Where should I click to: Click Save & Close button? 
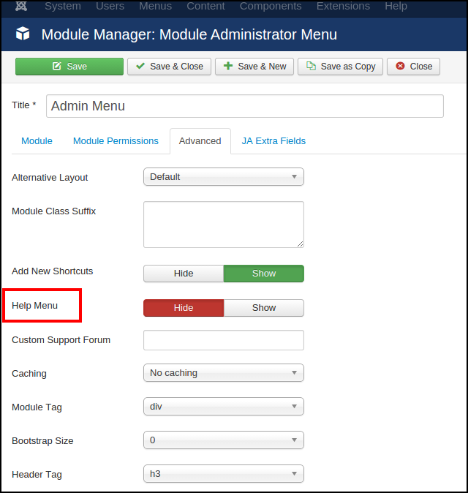170,67
